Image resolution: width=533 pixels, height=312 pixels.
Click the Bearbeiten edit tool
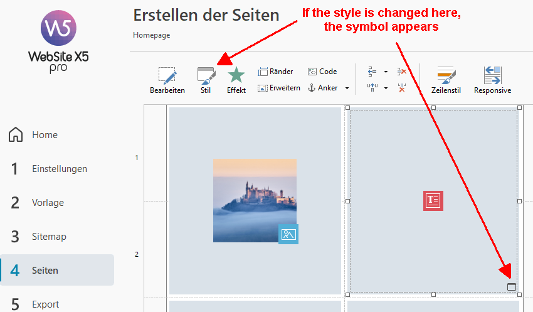pos(167,80)
